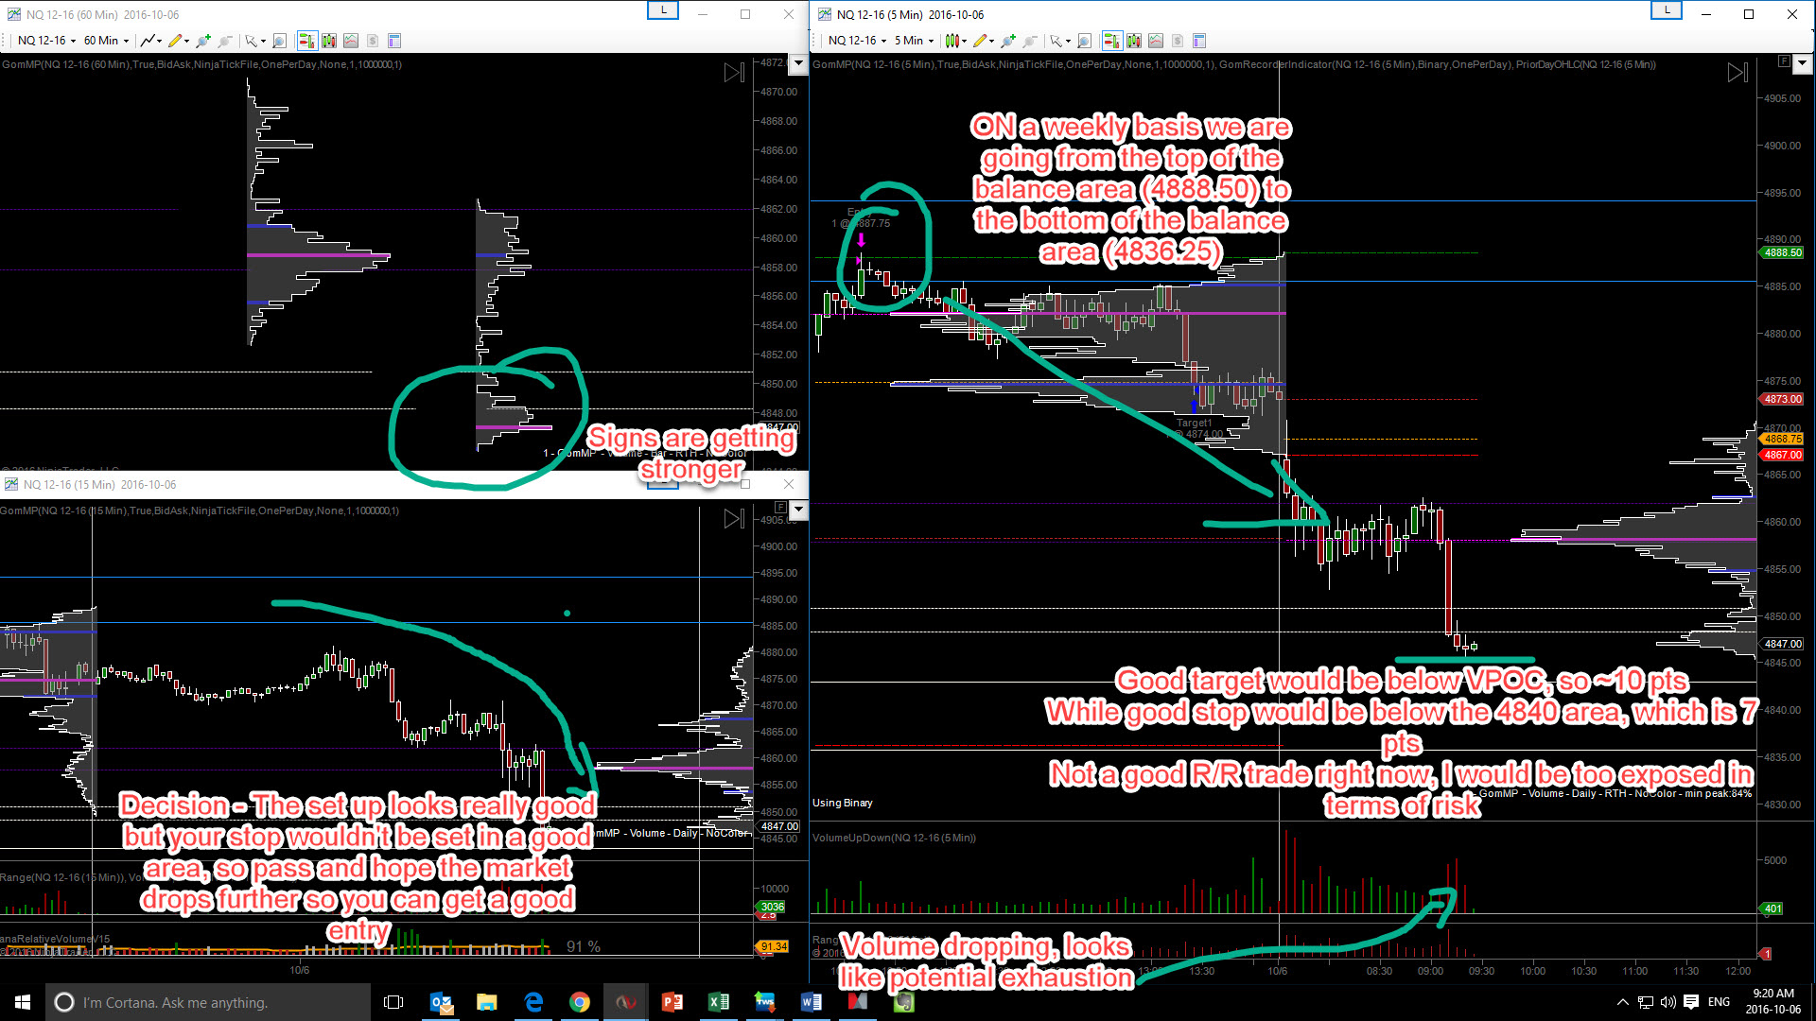This screenshot has height=1021, width=1816.
Task: Click 4868.75 orange price marker
Action: pyautogui.click(x=1782, y=439)
